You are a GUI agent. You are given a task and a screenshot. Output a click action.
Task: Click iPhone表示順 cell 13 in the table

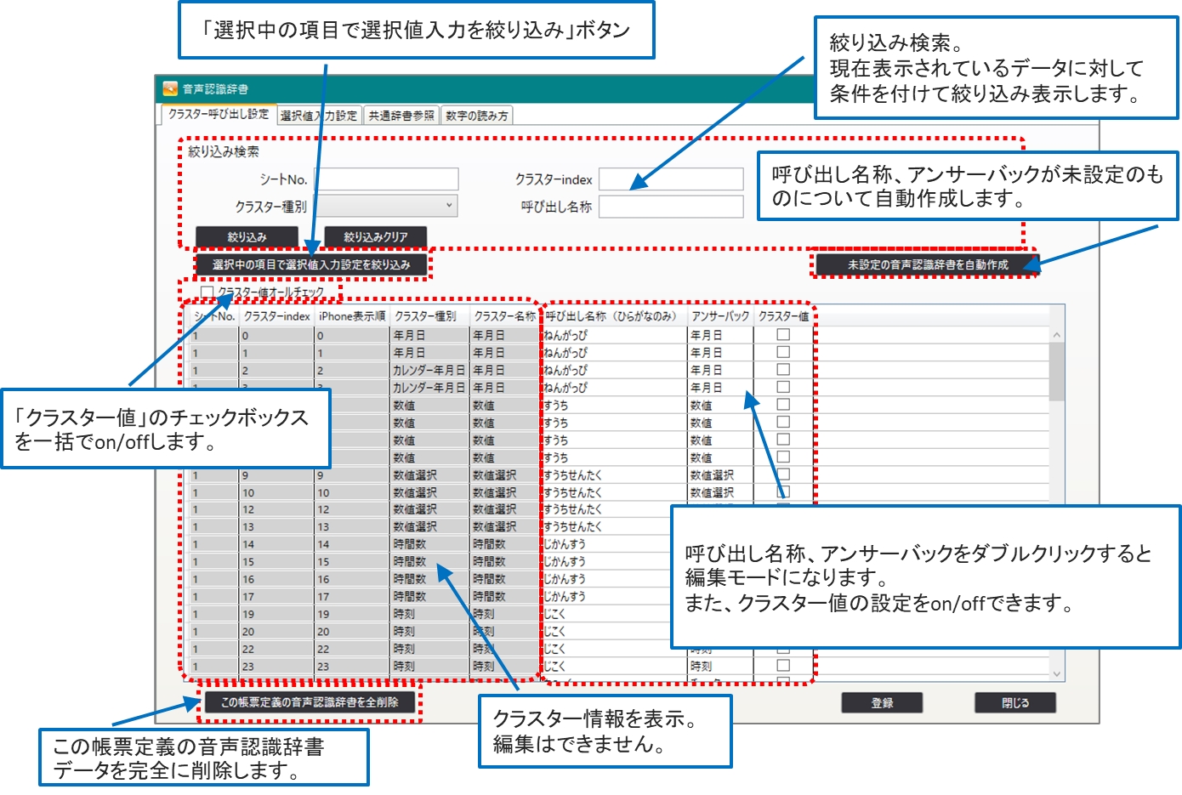(x=352, y=527)
